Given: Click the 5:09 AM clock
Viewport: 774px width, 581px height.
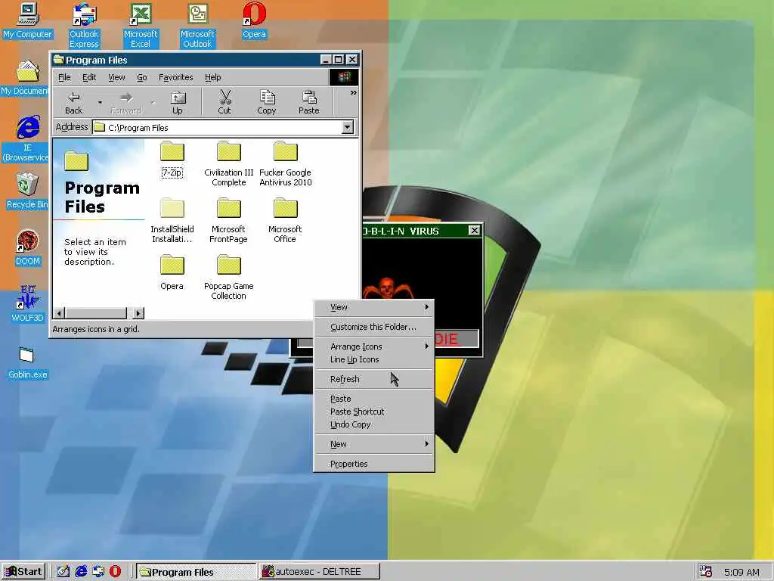Looking at the screenshot, I should [x=742, y=572].
